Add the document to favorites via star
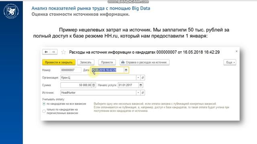 63,52
